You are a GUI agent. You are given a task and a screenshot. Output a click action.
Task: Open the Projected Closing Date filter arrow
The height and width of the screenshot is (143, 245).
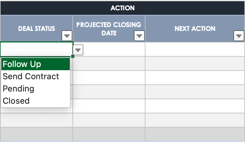[x=139, y=36]
